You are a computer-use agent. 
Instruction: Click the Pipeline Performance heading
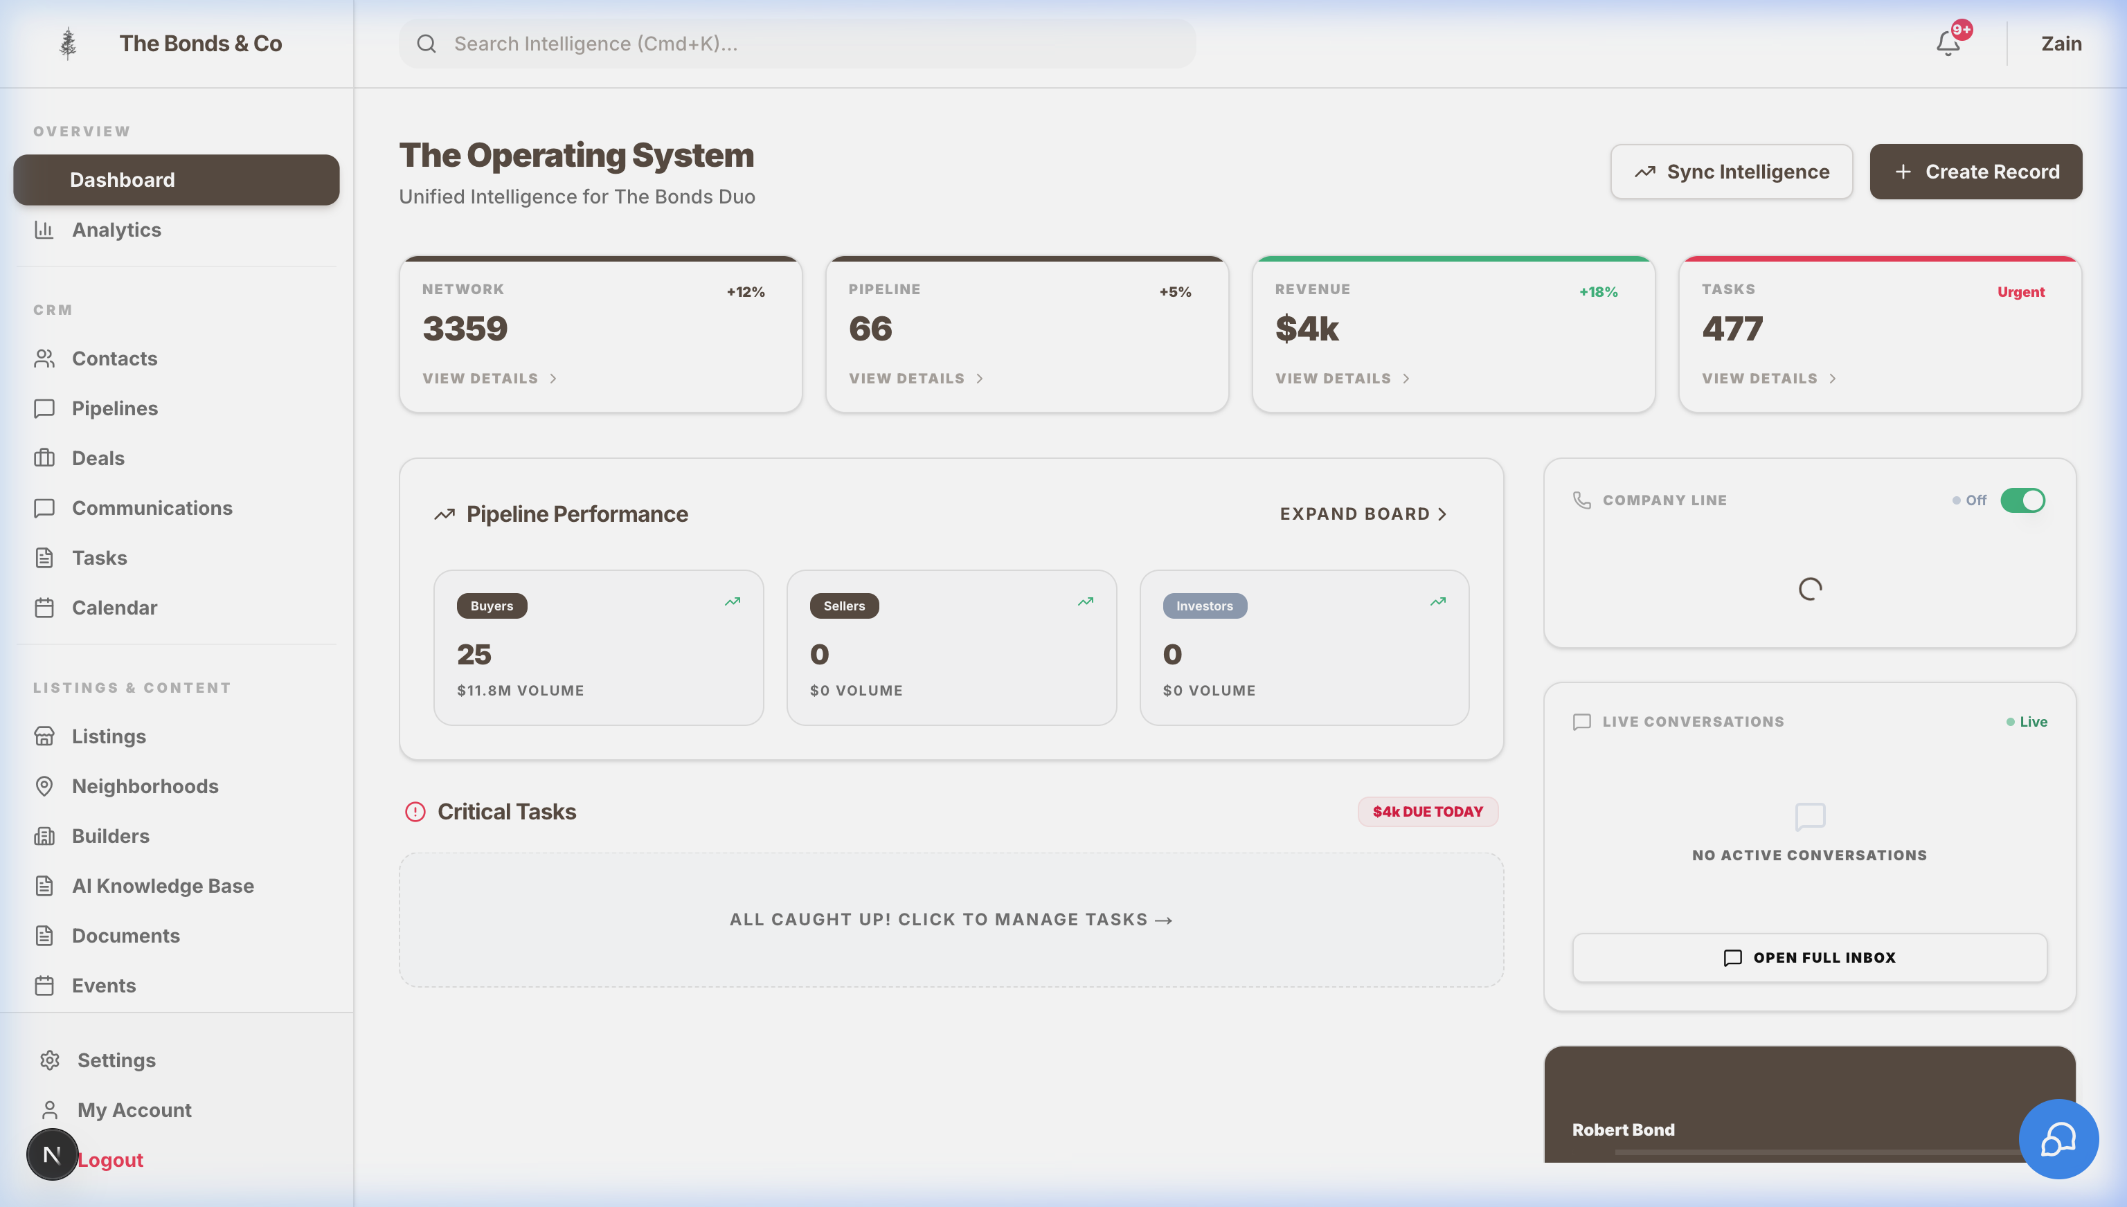pos(577,514)
